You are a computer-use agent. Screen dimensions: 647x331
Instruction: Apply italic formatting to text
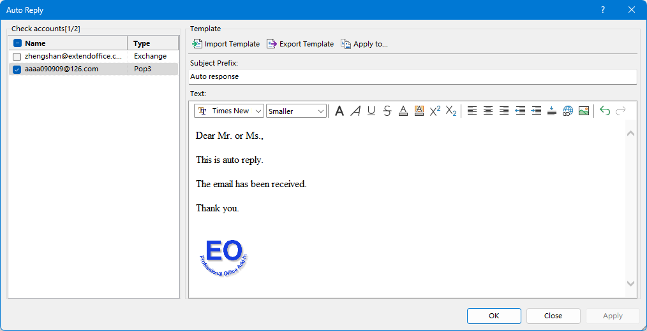click(355, 111)
